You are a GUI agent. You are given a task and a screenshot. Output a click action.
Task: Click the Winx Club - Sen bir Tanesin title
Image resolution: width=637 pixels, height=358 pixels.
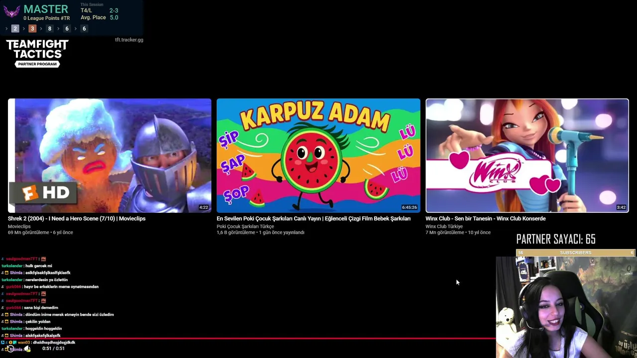[486, 219]
